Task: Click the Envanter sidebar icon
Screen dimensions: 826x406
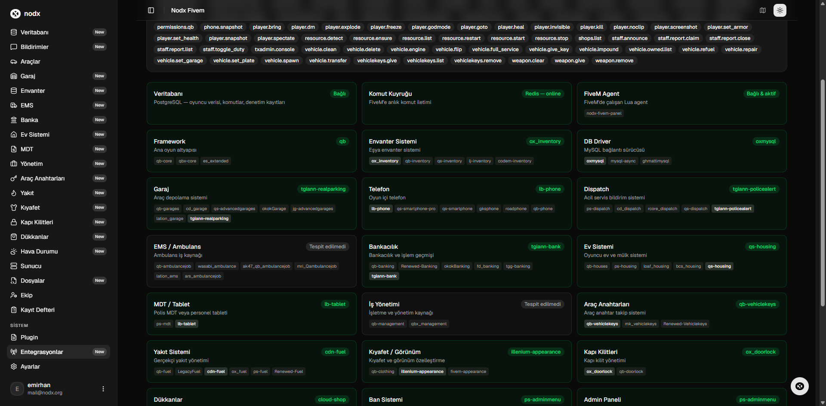Action: (14, 91)
